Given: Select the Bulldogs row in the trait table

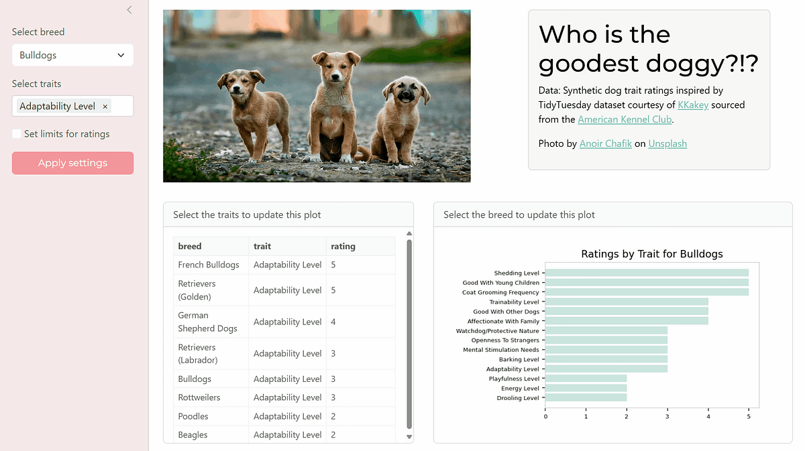Looking at the screenshot, I should [211, 379].
